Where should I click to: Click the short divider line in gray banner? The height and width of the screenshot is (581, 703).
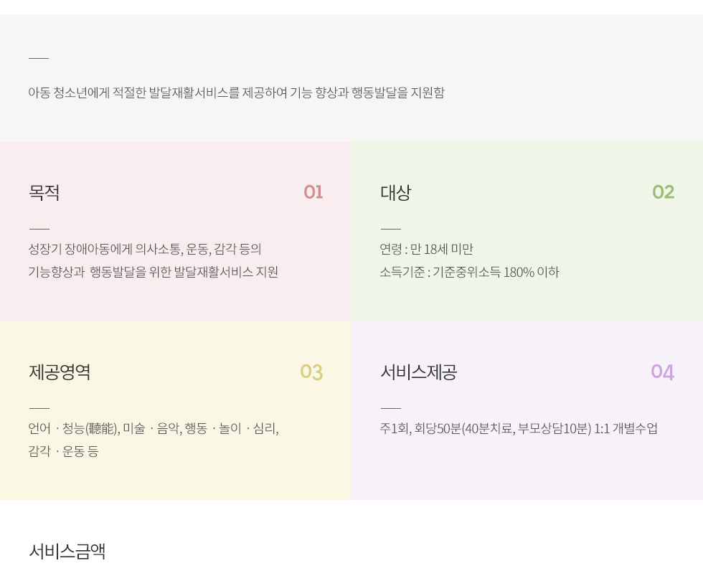[39, 58]
